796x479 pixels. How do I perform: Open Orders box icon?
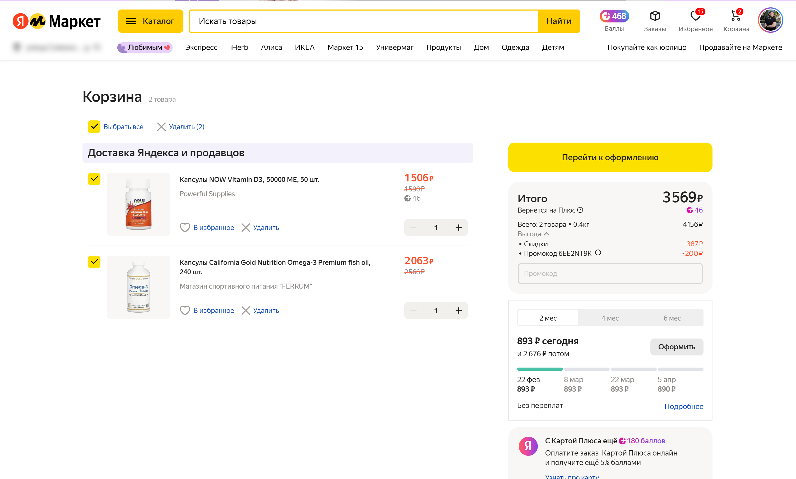[655, 16]
